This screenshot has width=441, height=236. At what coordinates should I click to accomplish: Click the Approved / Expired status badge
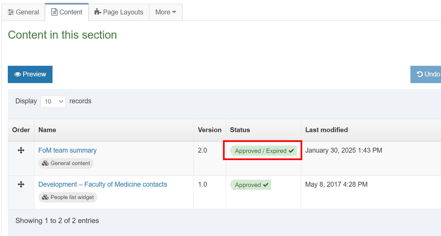click(x=264, y=151)
